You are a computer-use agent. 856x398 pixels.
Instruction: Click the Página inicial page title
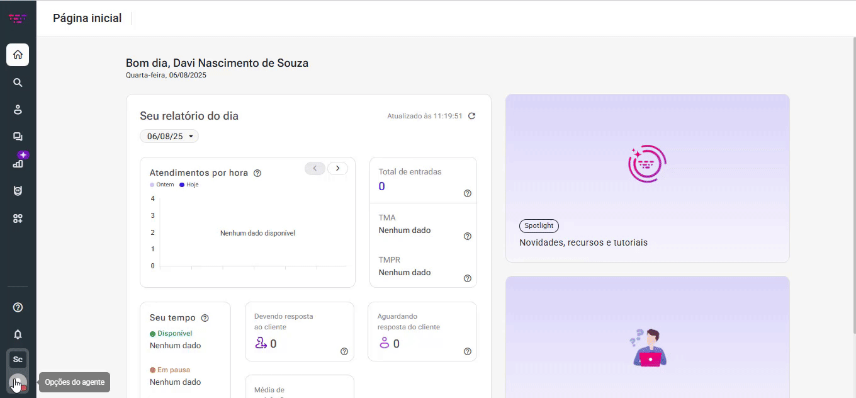click(87, 18)
